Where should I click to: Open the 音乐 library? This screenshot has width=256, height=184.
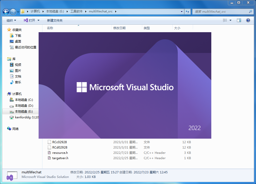18,82
